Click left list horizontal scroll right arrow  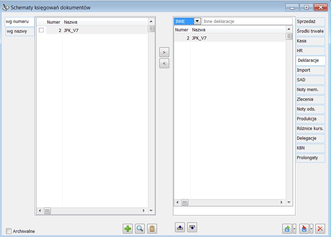(144, 211)
